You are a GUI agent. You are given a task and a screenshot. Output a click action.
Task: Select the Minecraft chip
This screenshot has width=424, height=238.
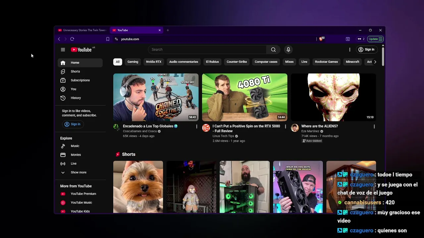tap(352, 62)
